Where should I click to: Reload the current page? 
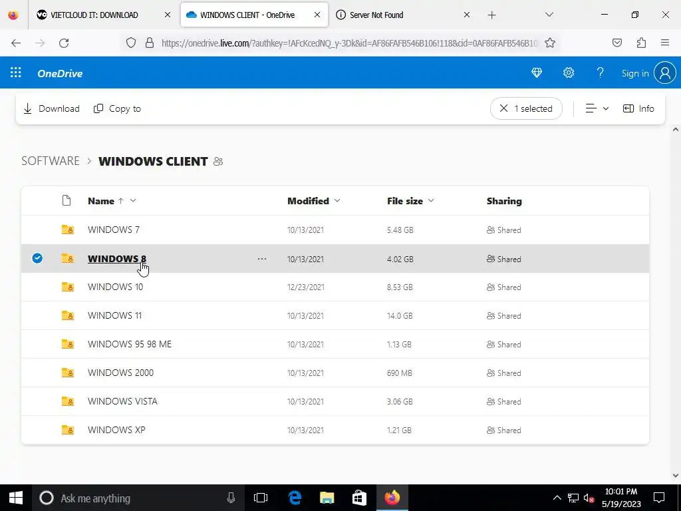pyautogui.click(x=64, y=43)
